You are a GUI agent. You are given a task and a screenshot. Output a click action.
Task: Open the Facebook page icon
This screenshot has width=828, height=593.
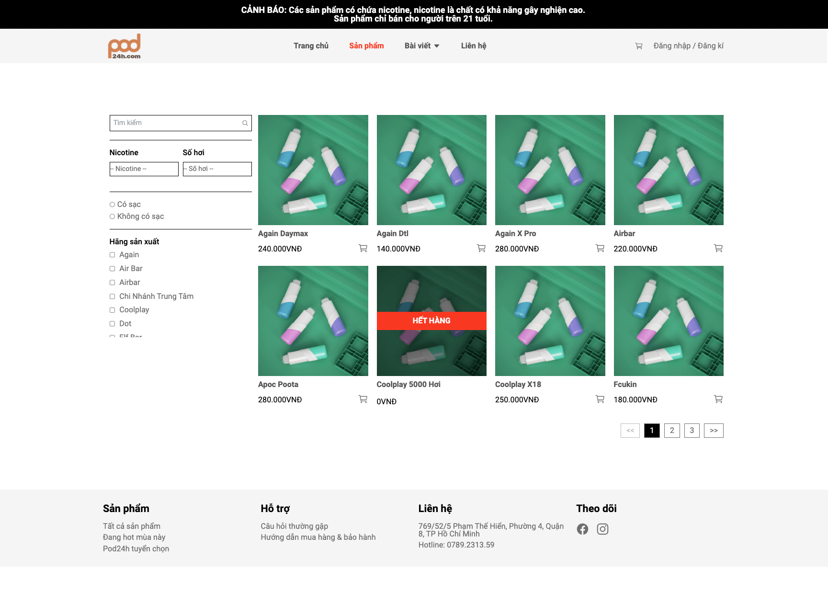582,529
